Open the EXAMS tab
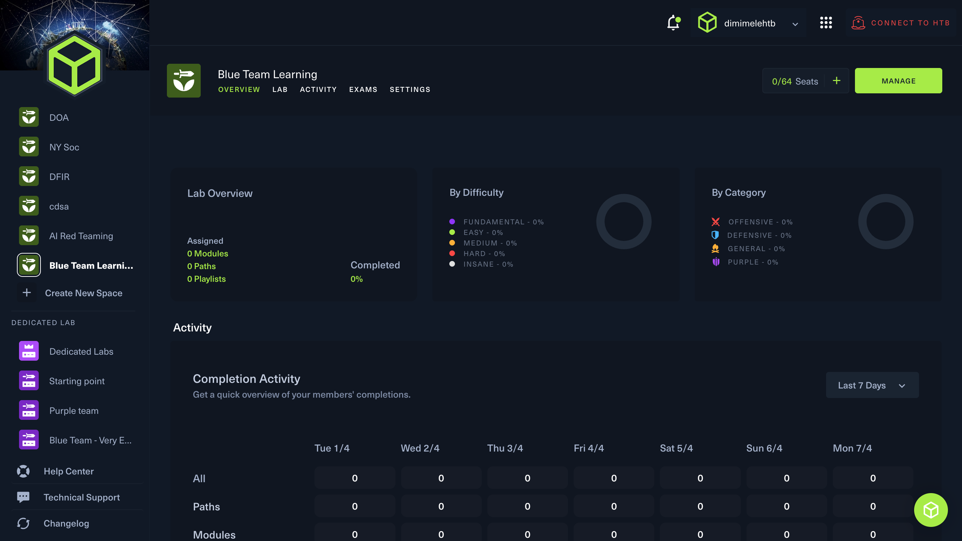Viewport: 962px width, 541px height. 363,90
